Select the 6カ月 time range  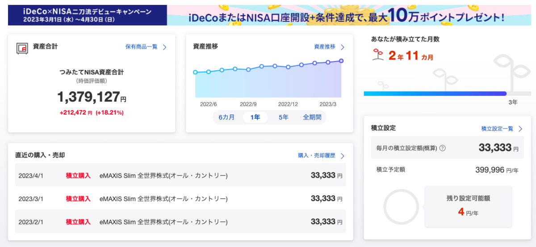click(226, 117)
